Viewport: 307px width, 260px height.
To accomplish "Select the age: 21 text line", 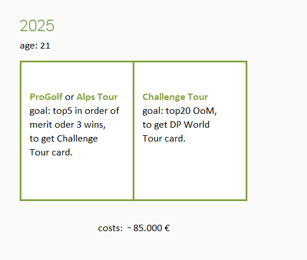I will (35, 46).
